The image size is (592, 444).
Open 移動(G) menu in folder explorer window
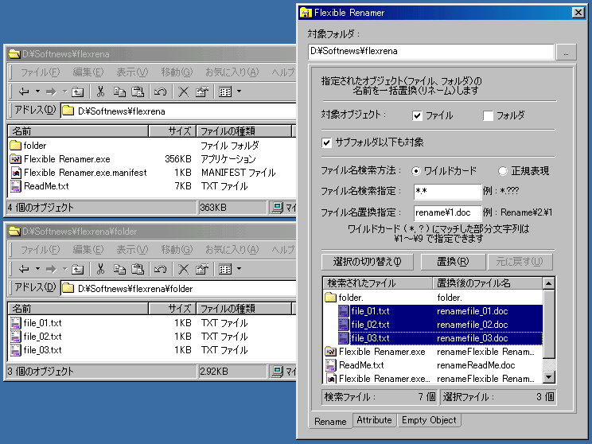(x=177, y=250)
